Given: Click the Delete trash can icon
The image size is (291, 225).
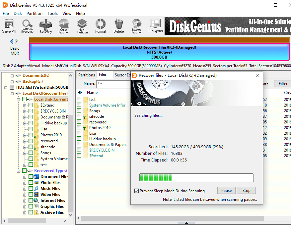Looking at the screenshot, I should [118, 26].
